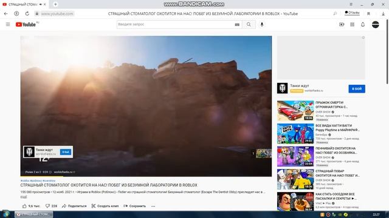Open the YouTube guide hamburger menu
This screenshot has height=218, width=389.
8,24
